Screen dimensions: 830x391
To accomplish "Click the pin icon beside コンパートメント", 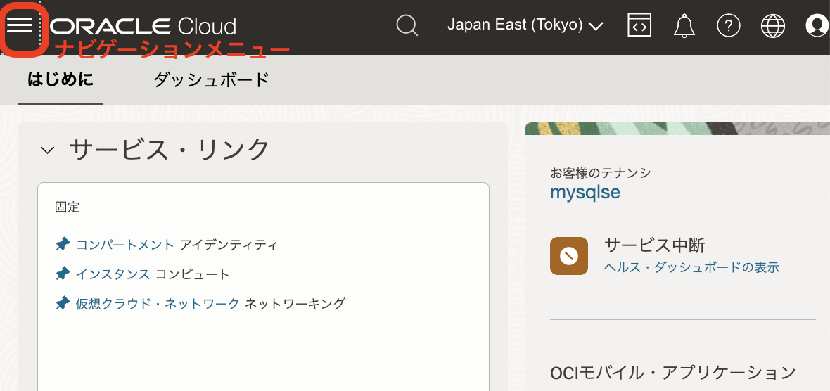I will (x=63, y=244).
